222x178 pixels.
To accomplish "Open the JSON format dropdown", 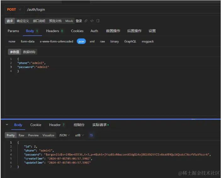I will pos(65,135).
